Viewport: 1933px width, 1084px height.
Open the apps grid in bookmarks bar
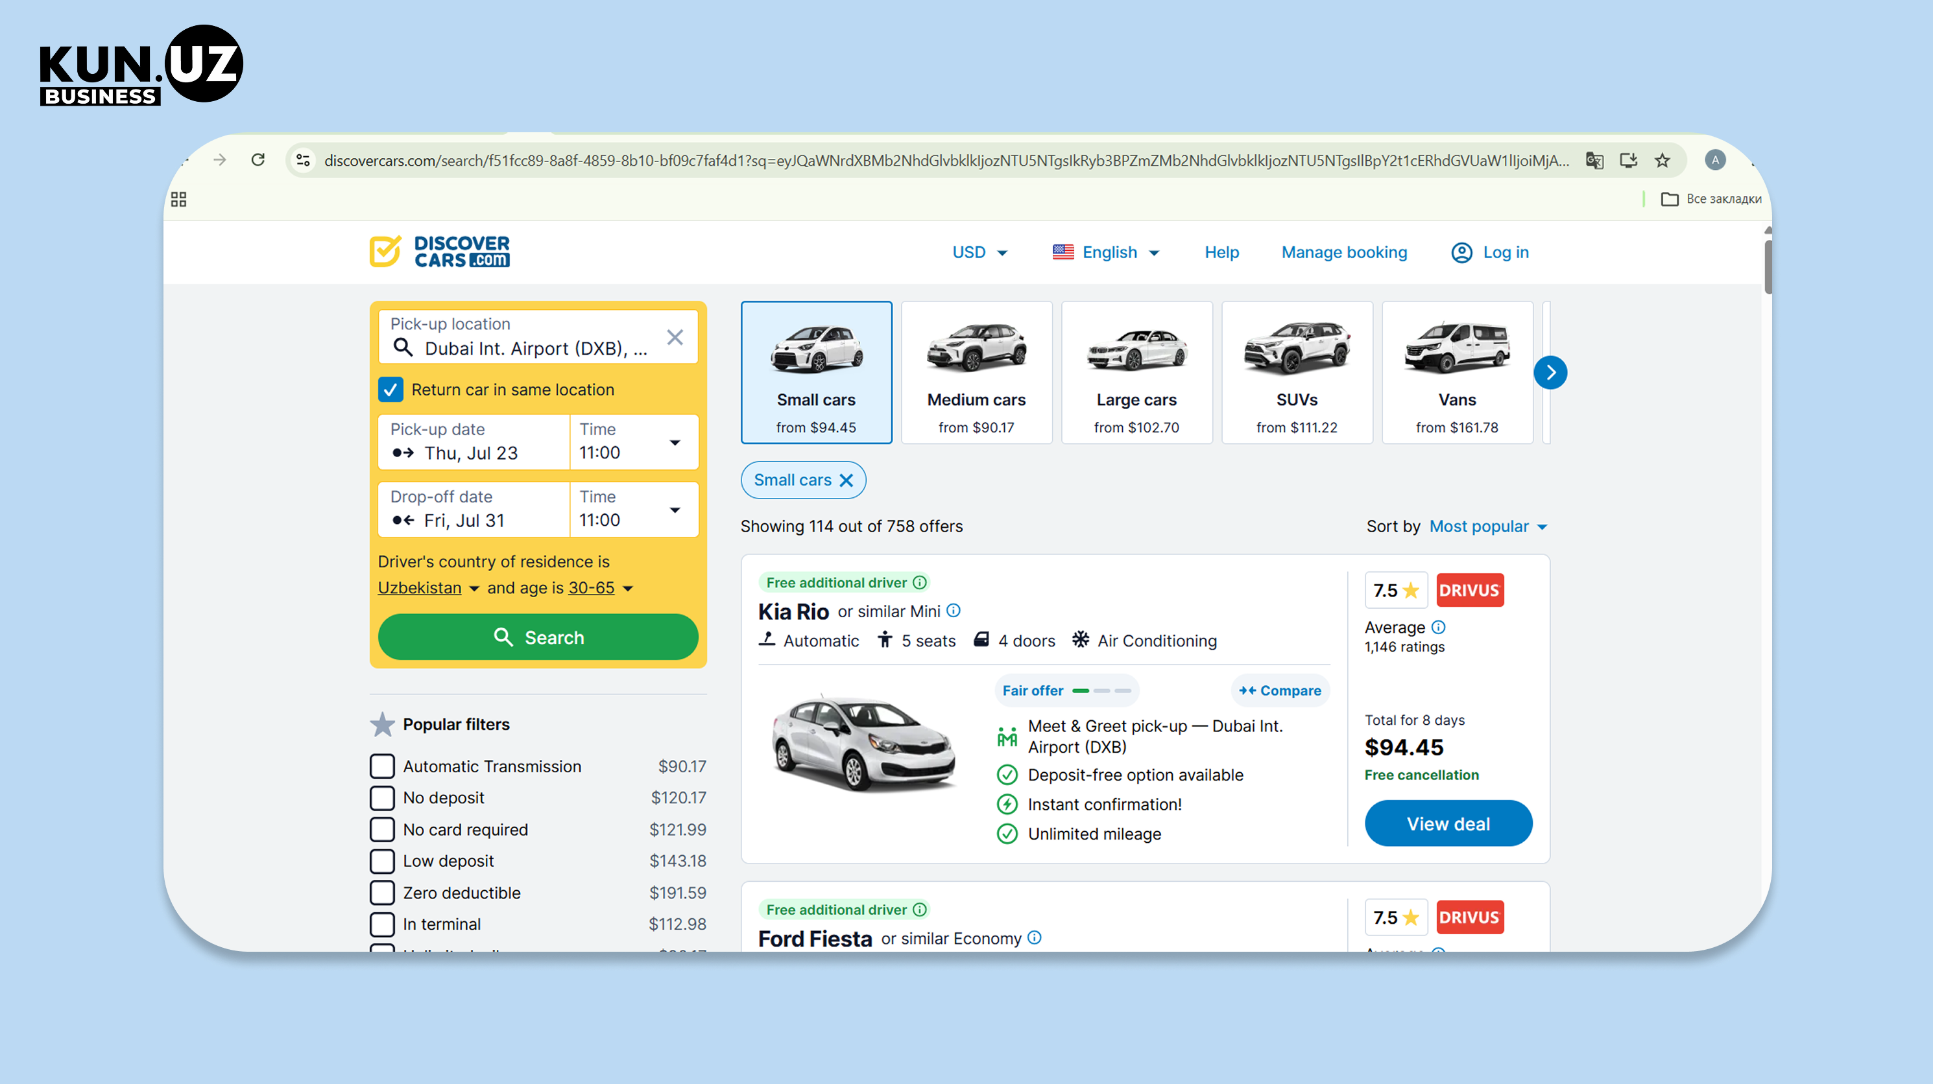coord(178,199)
